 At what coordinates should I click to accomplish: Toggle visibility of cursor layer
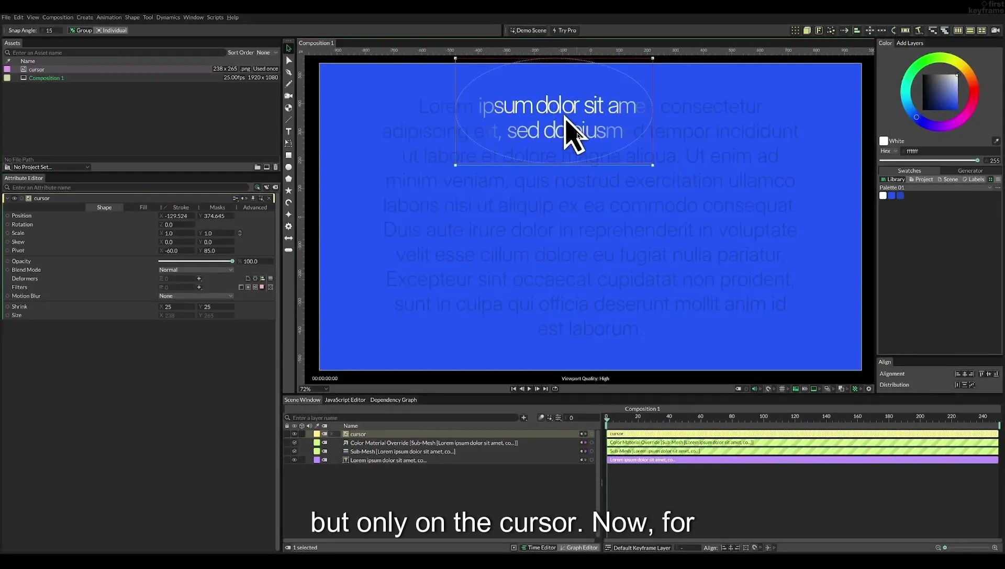(294, 434)
